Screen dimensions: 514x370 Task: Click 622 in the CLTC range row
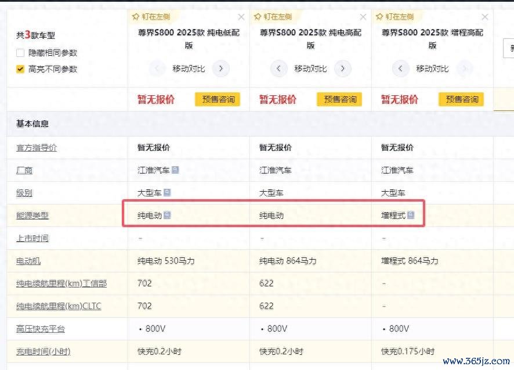click(x=266, y=306)
